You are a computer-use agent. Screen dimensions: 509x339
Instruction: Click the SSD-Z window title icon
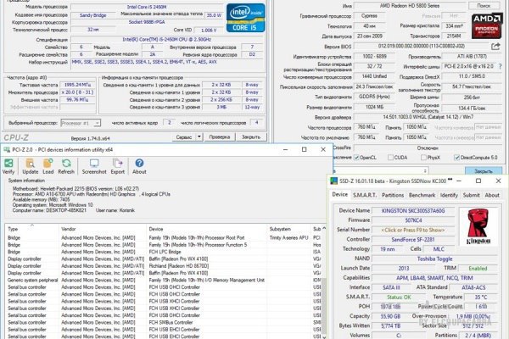pyautogui.click(x=333, y=181)
